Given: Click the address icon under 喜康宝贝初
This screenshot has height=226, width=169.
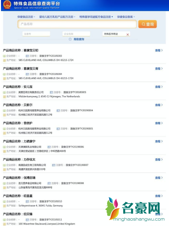Looking at the screenshot, I should click(x=5, y=60).
